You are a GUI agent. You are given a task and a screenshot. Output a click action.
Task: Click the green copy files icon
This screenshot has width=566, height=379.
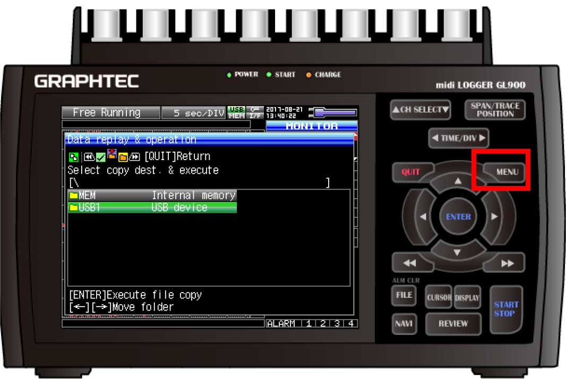(x=73, y=157)
